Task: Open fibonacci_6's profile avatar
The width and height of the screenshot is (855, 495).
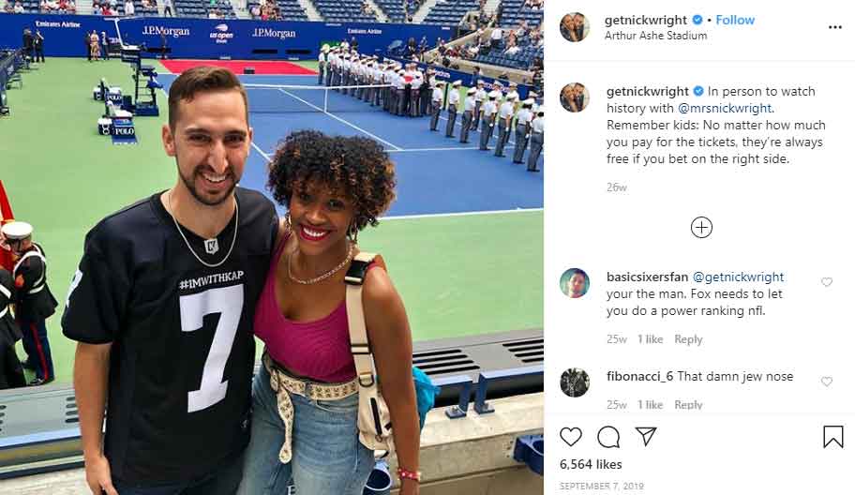Action: click(574, 382)
